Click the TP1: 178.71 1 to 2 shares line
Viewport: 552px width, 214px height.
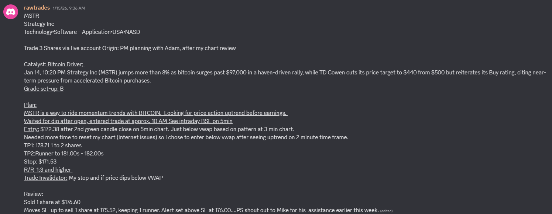[x=53, y=145]
